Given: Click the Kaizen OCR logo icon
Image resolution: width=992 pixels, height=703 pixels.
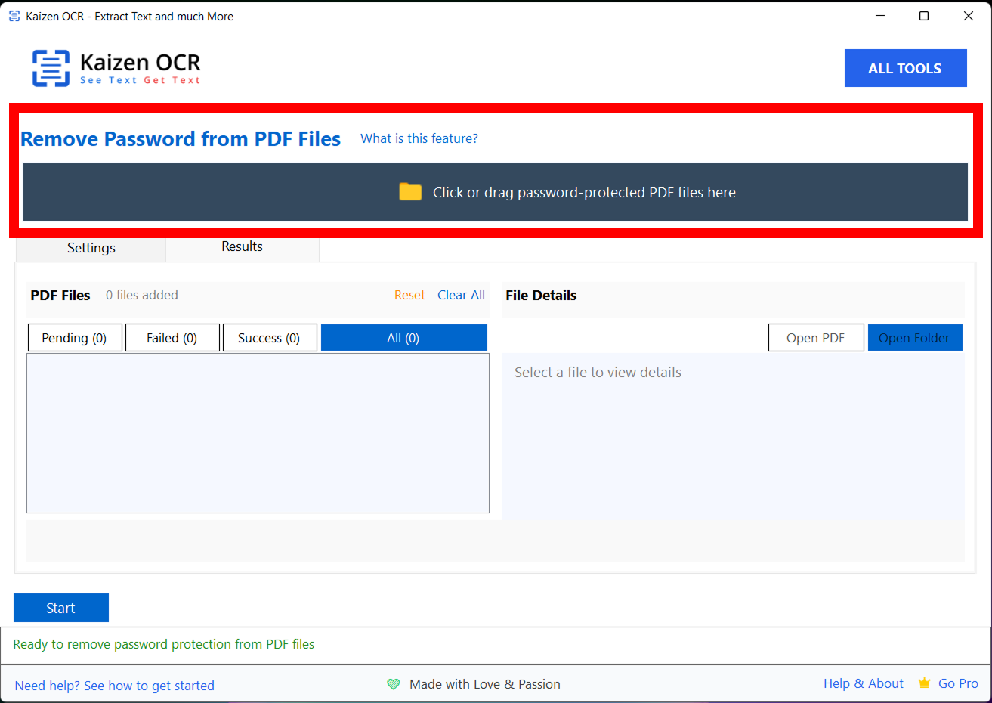Looking at the screenshot, I should click(x=51, y=68).
